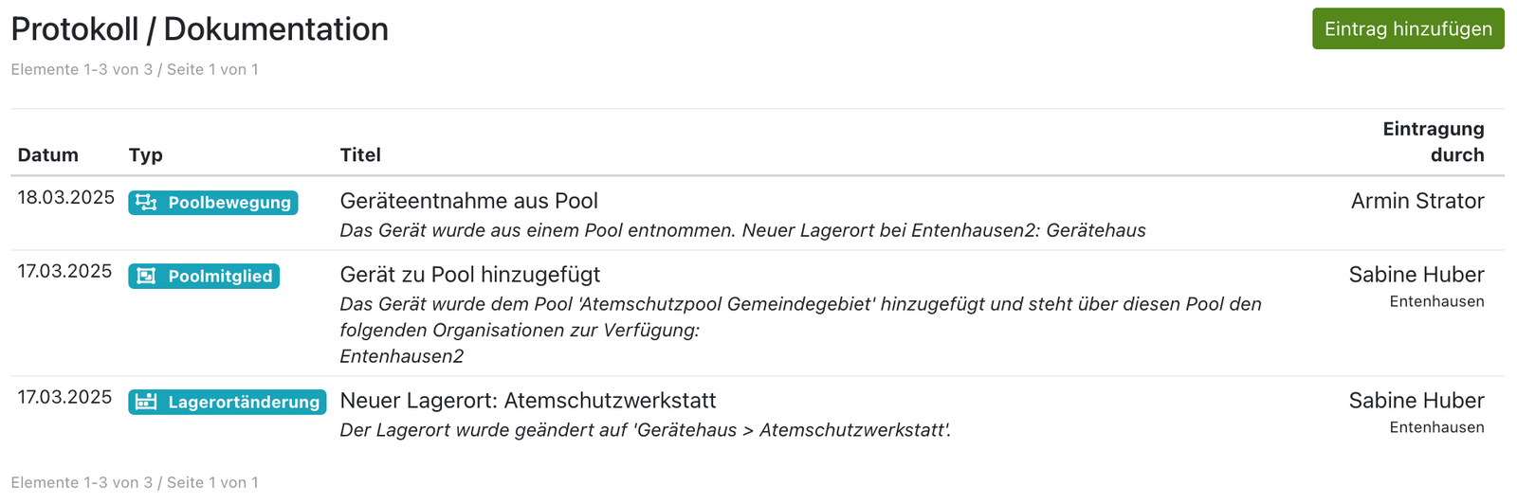Click the Eintragung durch column header
Screen dimensions: 1517x504
(1433, 142)
